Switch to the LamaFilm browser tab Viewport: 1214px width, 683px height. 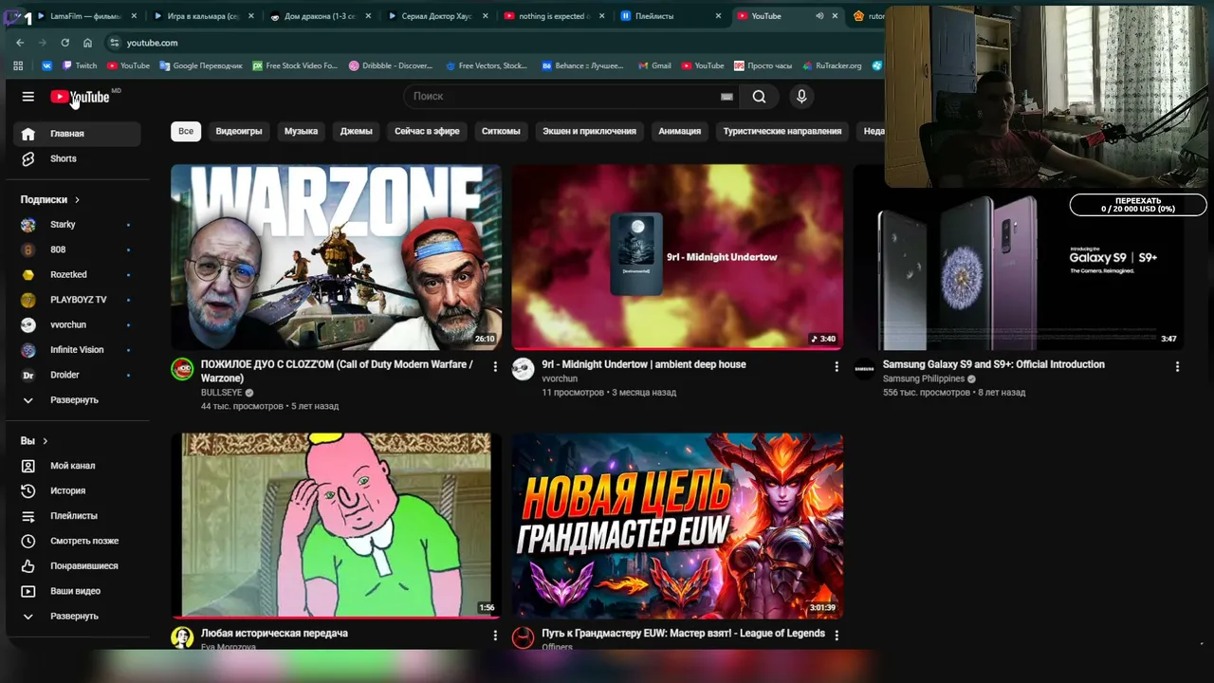87,16
